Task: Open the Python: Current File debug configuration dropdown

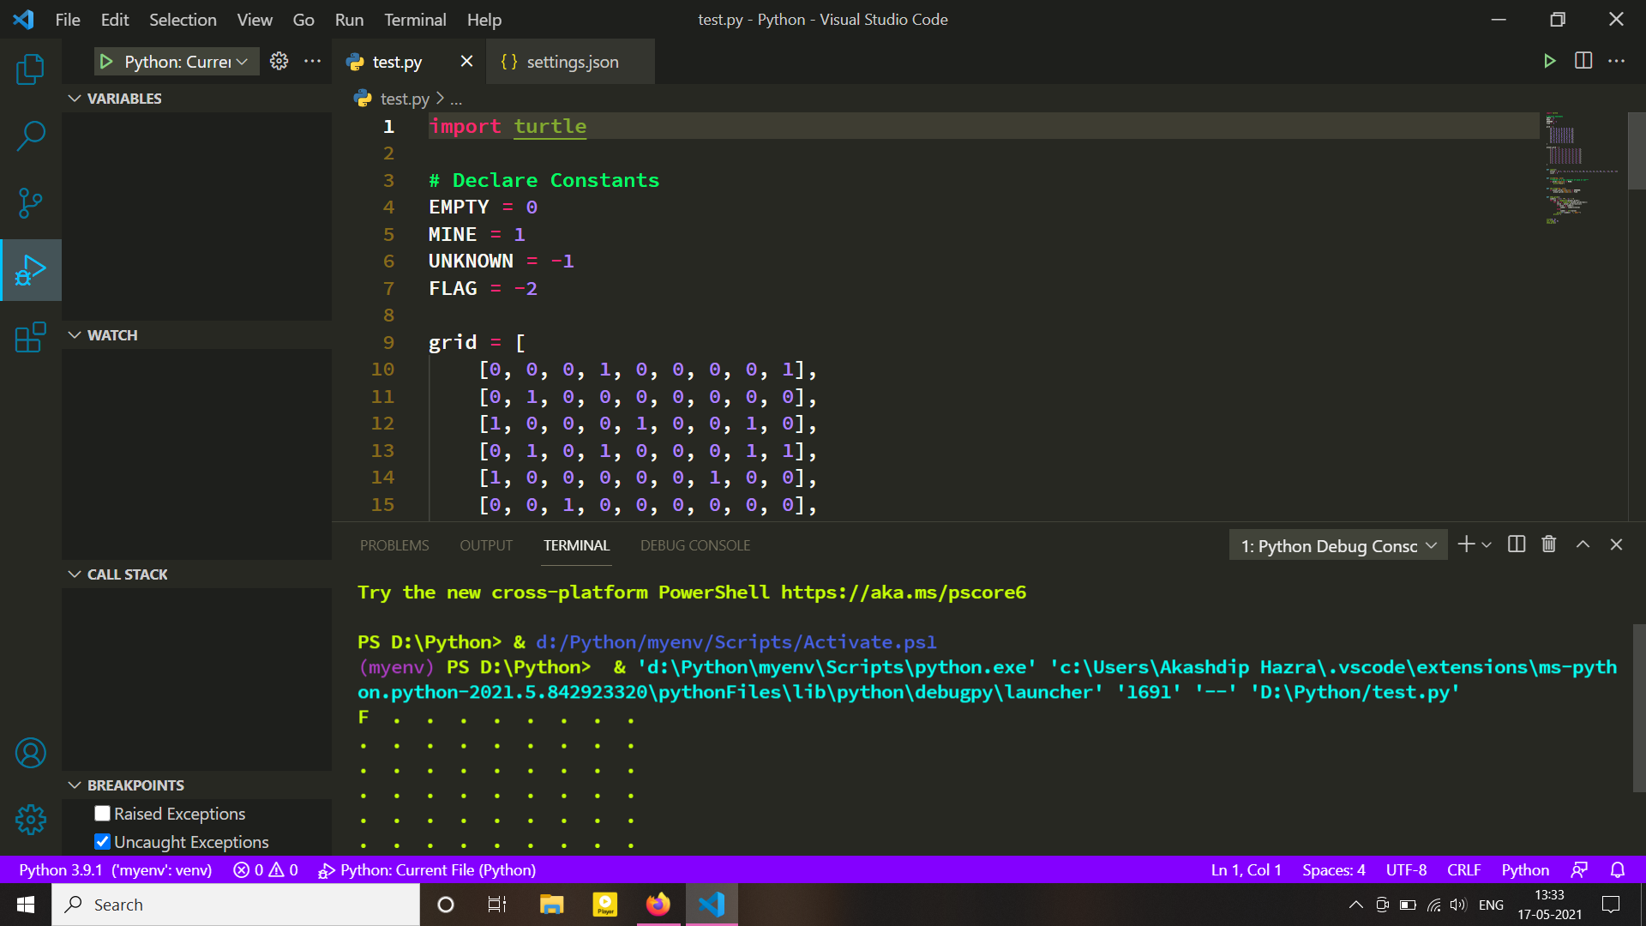Action: click(176, 61)
